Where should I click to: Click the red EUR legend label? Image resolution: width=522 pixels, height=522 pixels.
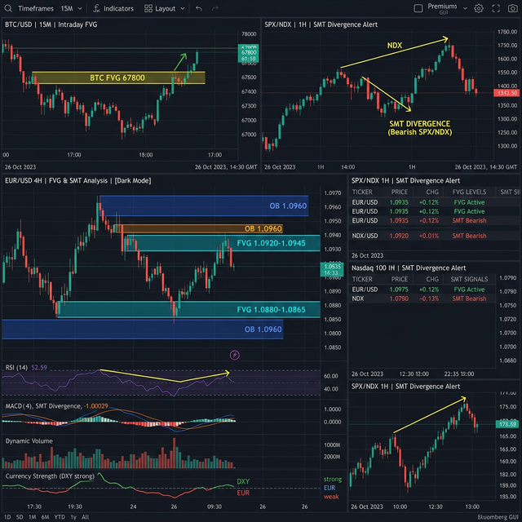(x=243, y=493)
